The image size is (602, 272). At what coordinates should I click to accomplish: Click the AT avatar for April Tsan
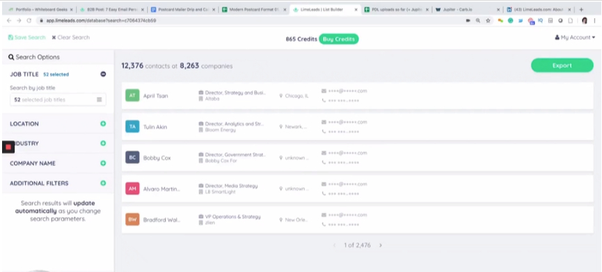point(132,95)
